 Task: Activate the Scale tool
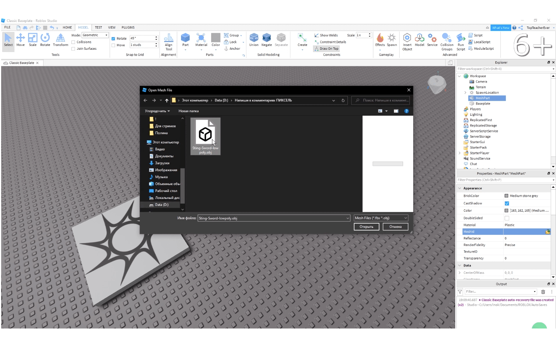pyautogui.click(x=33, y=40)
